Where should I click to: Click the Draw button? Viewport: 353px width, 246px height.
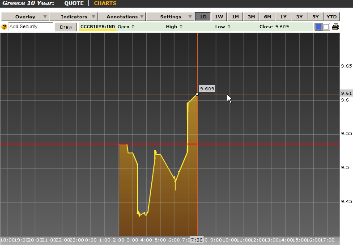coord(66,27)
